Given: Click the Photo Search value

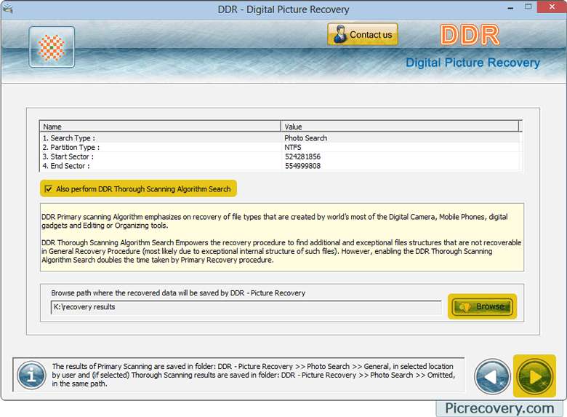Looking at the screenshot, I should (x=305, y=138).
